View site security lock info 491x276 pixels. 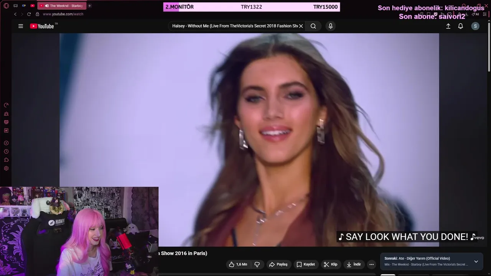[37, 14]
